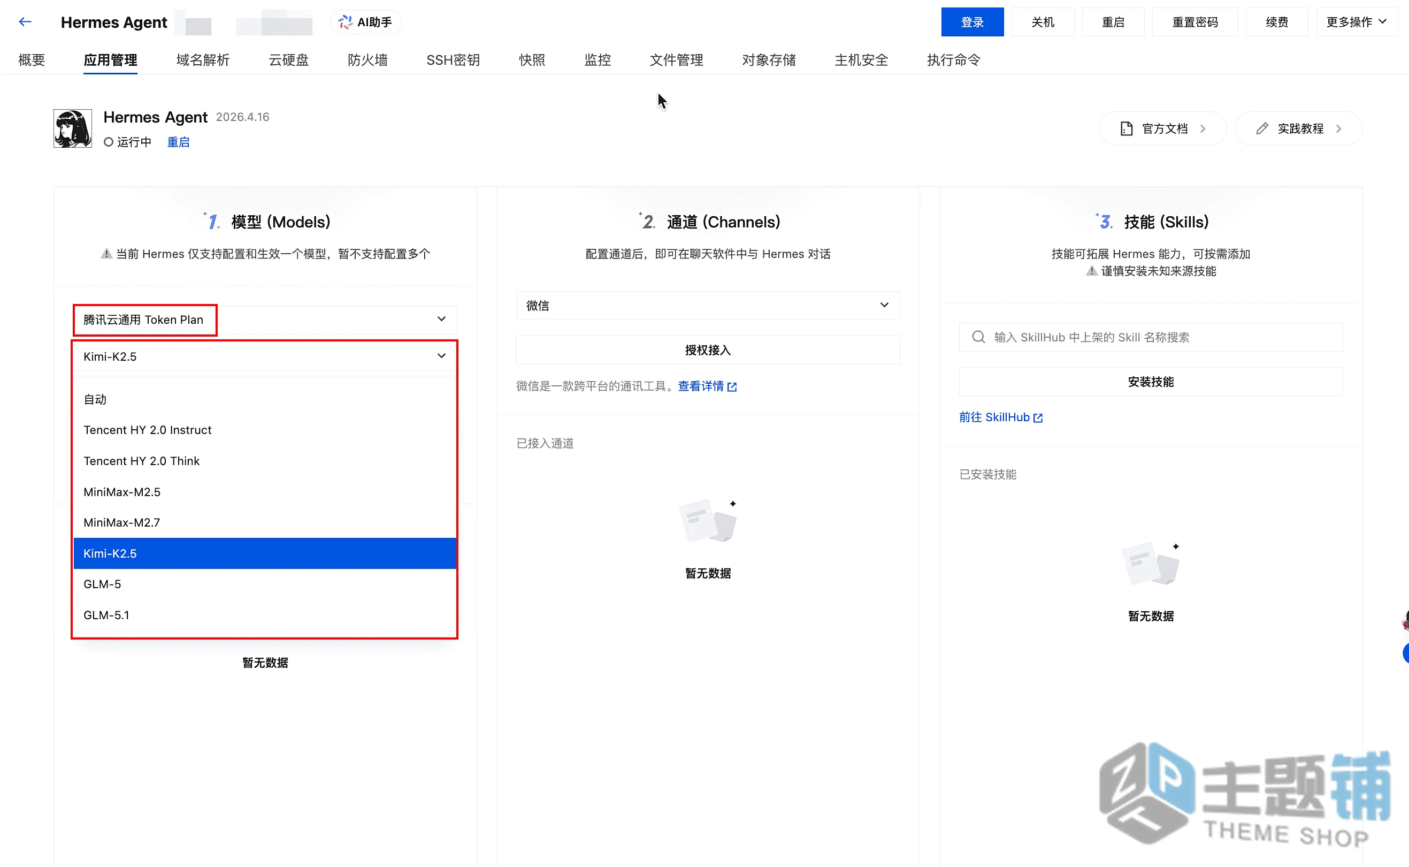This screenshot has width=1409, height=867.
Task: Open the 主机安全 tab
Action: click(861, 59)
